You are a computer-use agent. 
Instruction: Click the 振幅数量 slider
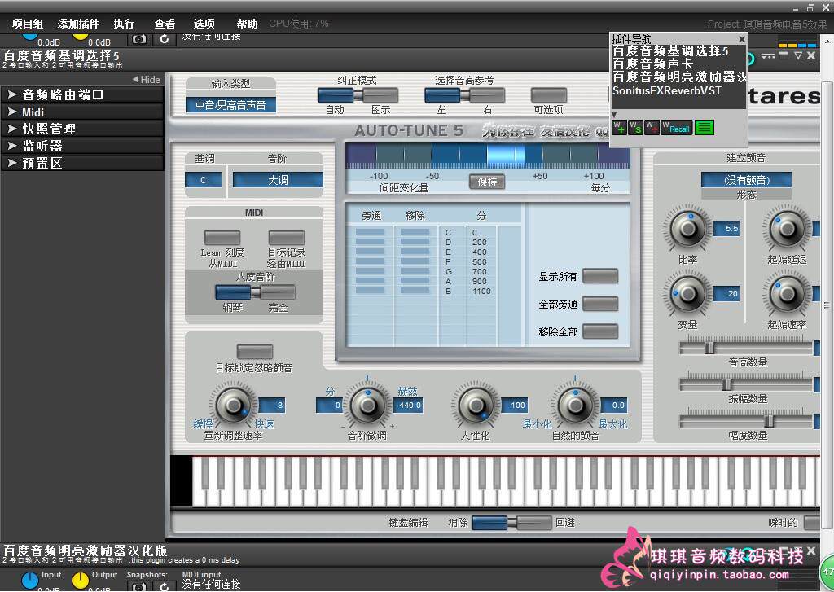746,384
